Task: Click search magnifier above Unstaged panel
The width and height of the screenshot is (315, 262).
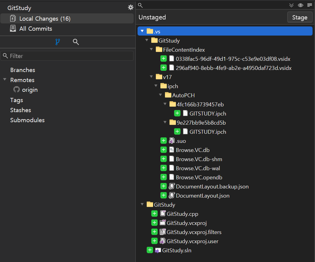Action: pos(140,5)
